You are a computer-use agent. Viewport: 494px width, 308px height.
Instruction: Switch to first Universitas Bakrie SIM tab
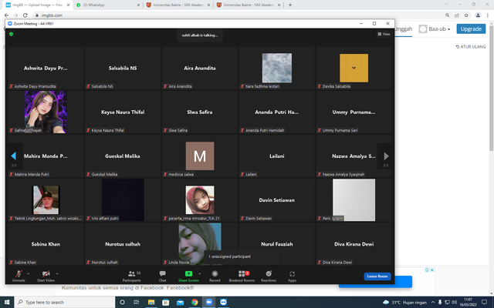pyautogui.click(x=178, y=5)
